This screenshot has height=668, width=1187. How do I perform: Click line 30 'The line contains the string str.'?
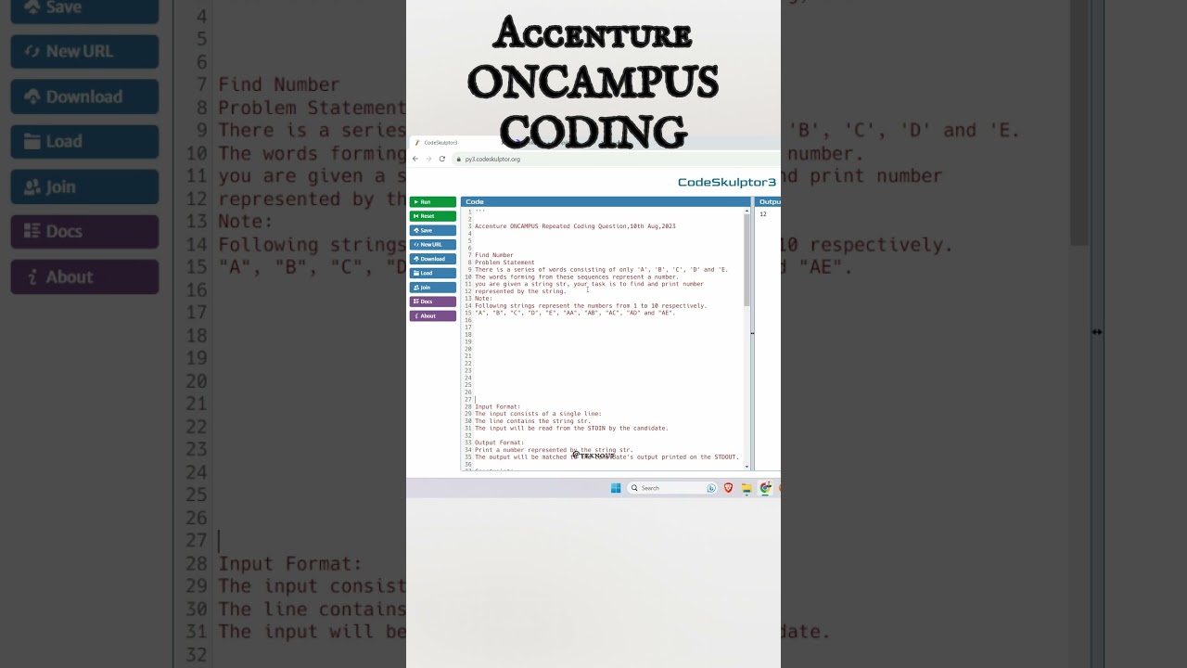[x=532, y=421]
